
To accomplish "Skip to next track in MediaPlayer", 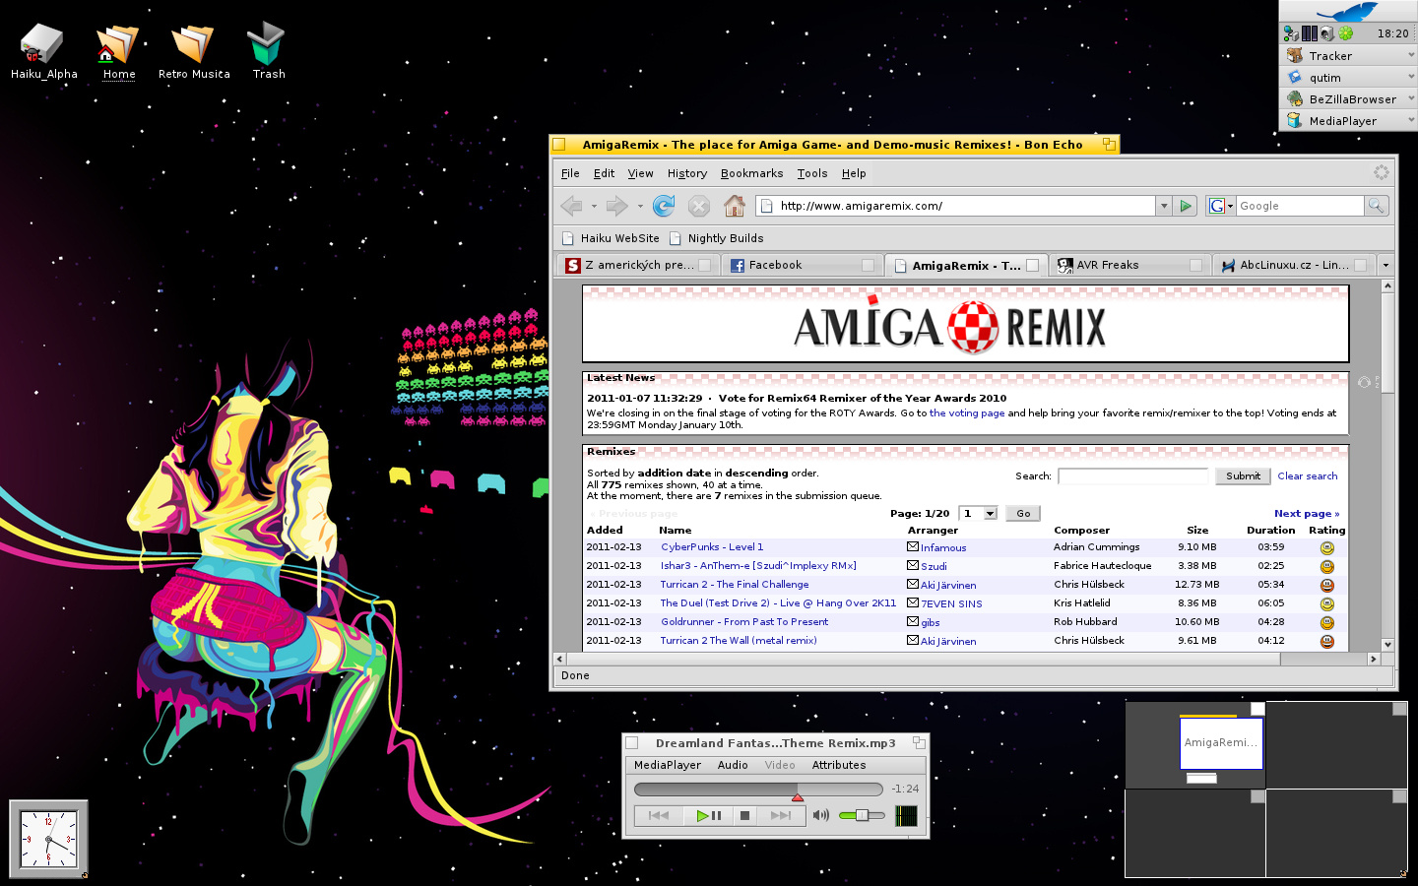I will pos(781,815).
